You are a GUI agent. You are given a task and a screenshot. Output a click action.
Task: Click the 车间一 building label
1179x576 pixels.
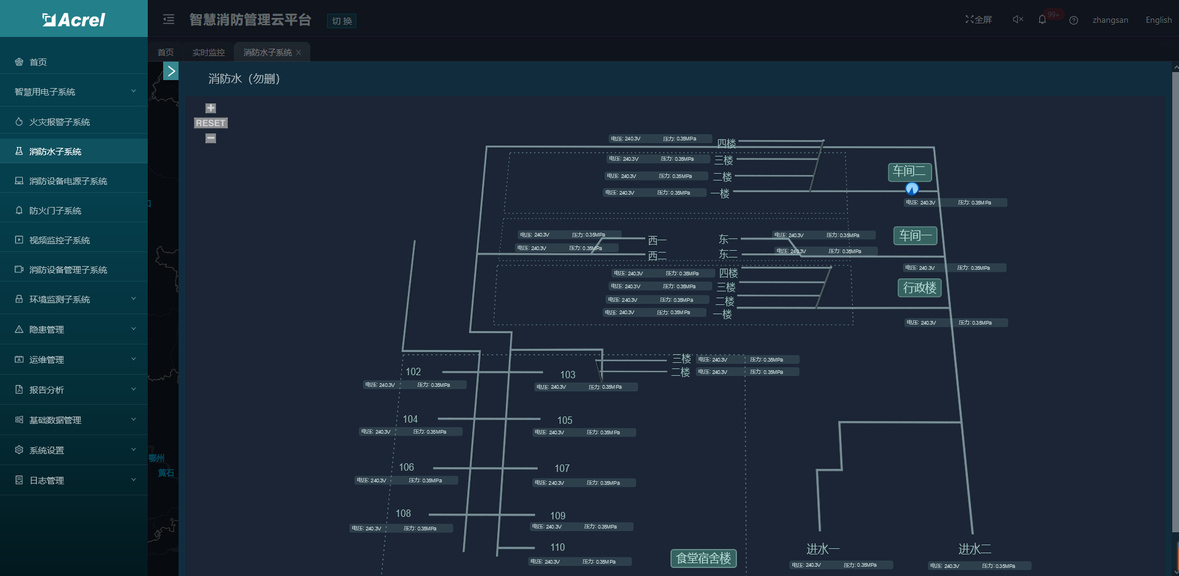[x=915, y=235]
